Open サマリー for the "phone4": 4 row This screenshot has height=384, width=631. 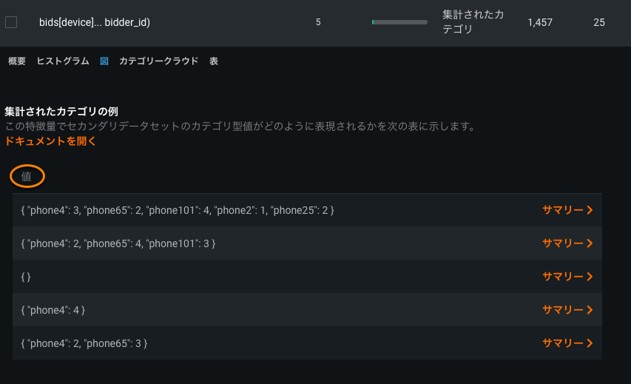coord(567,310)
